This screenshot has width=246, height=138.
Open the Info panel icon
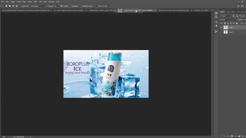(x=216, y=17)
